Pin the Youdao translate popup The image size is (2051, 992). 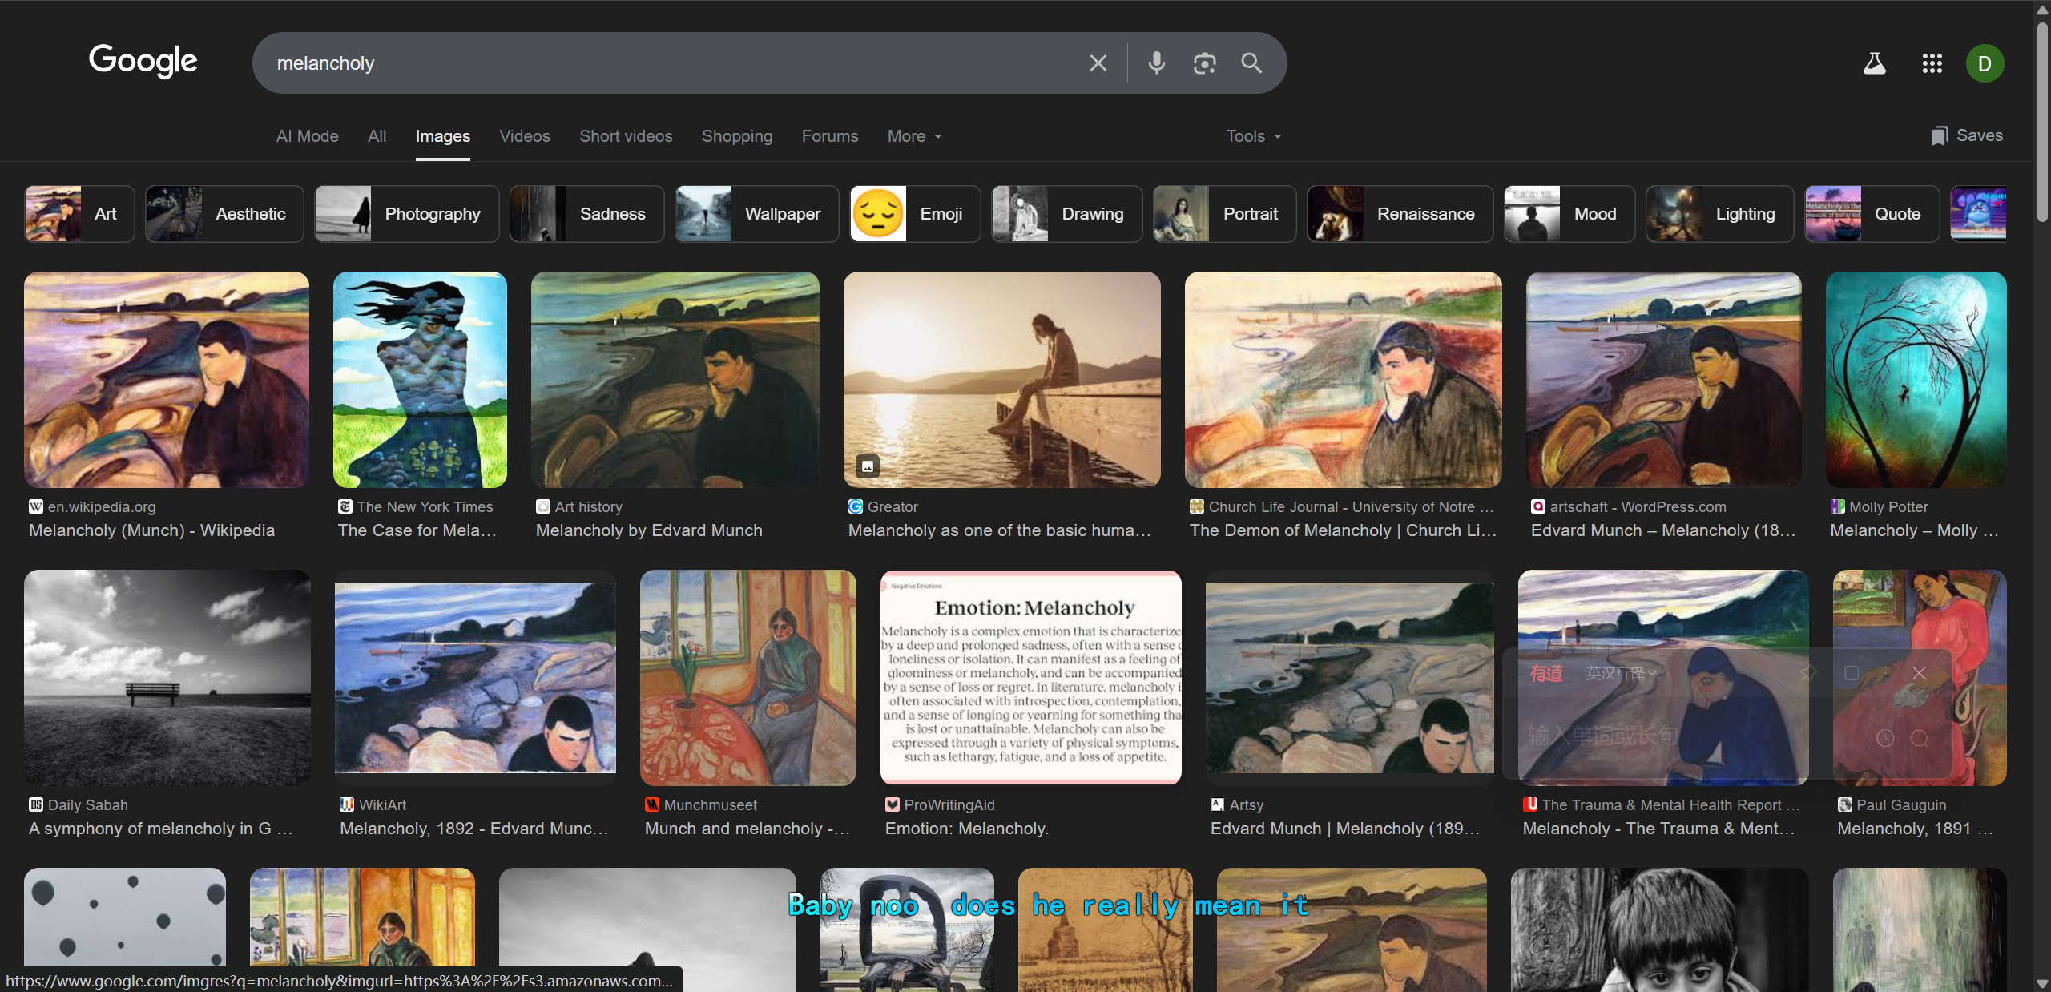tap(1807, 673)
